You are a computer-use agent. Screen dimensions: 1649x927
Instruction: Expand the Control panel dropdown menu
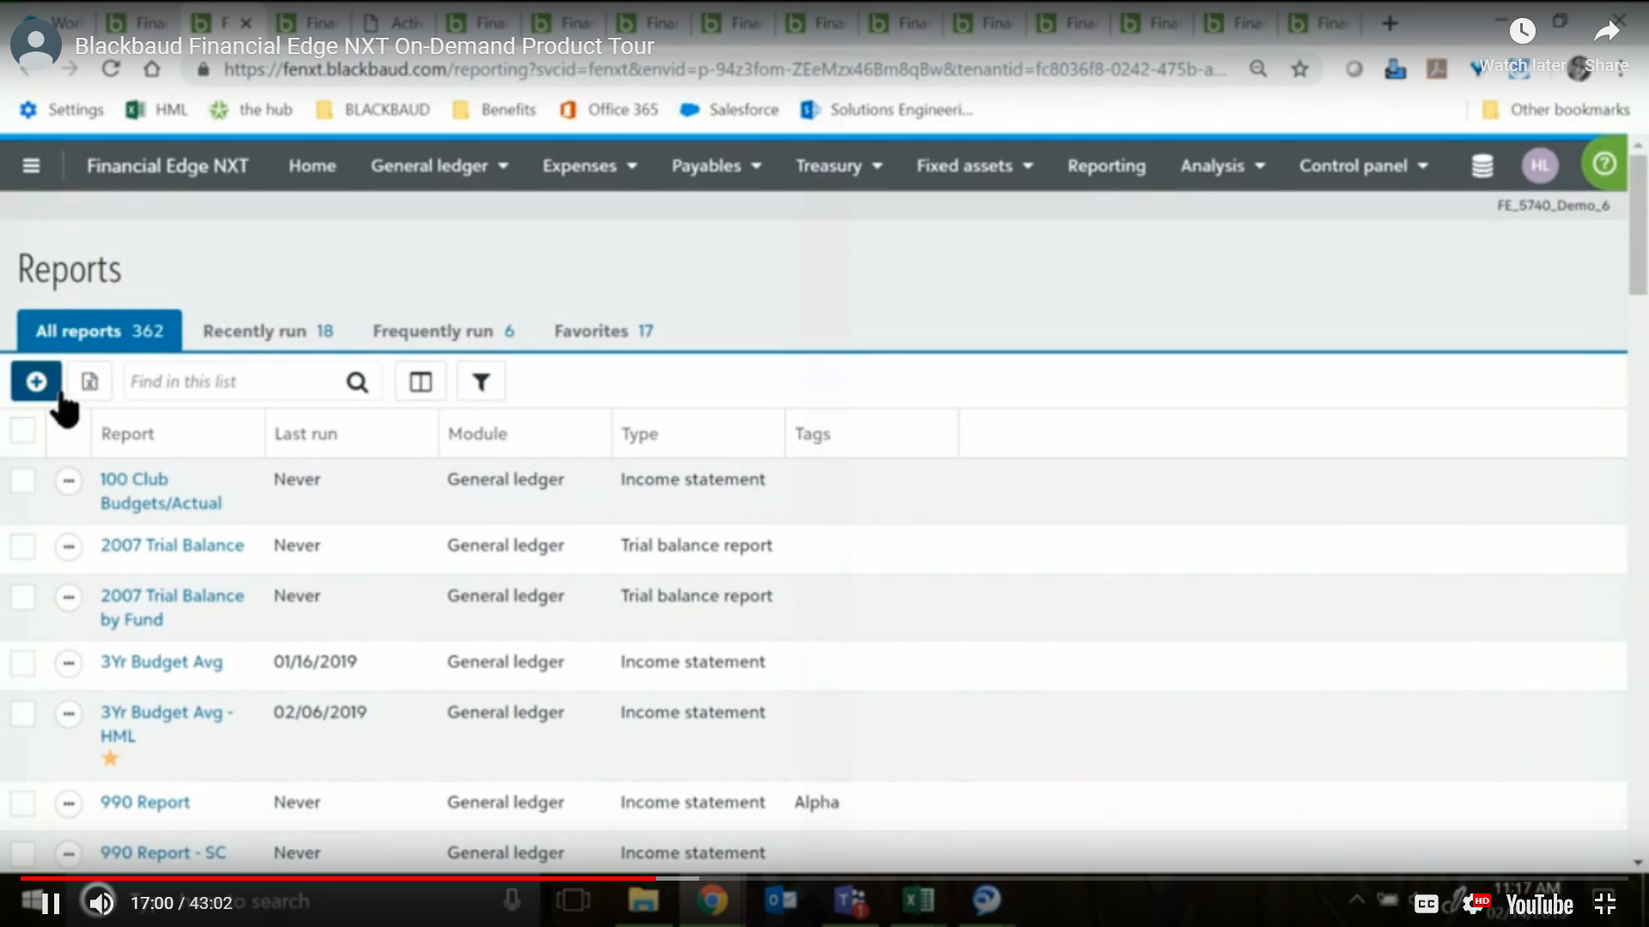[1363, 166]
